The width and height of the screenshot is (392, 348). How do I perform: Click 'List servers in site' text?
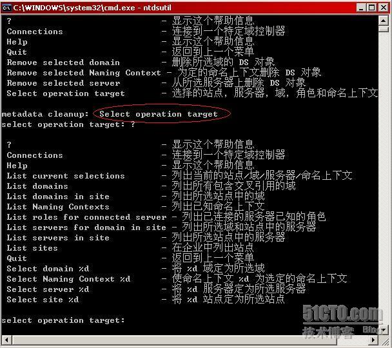58,238
